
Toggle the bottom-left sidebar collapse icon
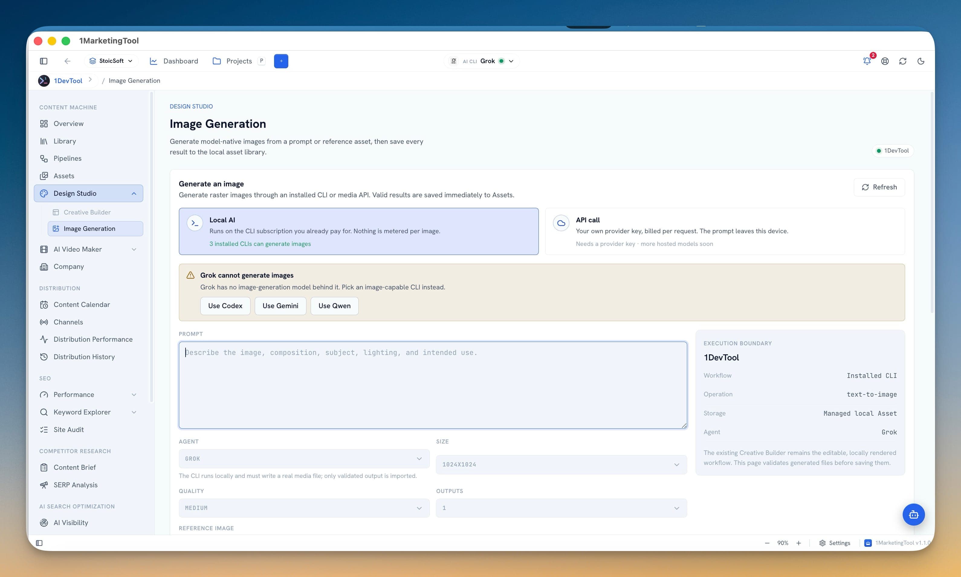click(39, 543)
